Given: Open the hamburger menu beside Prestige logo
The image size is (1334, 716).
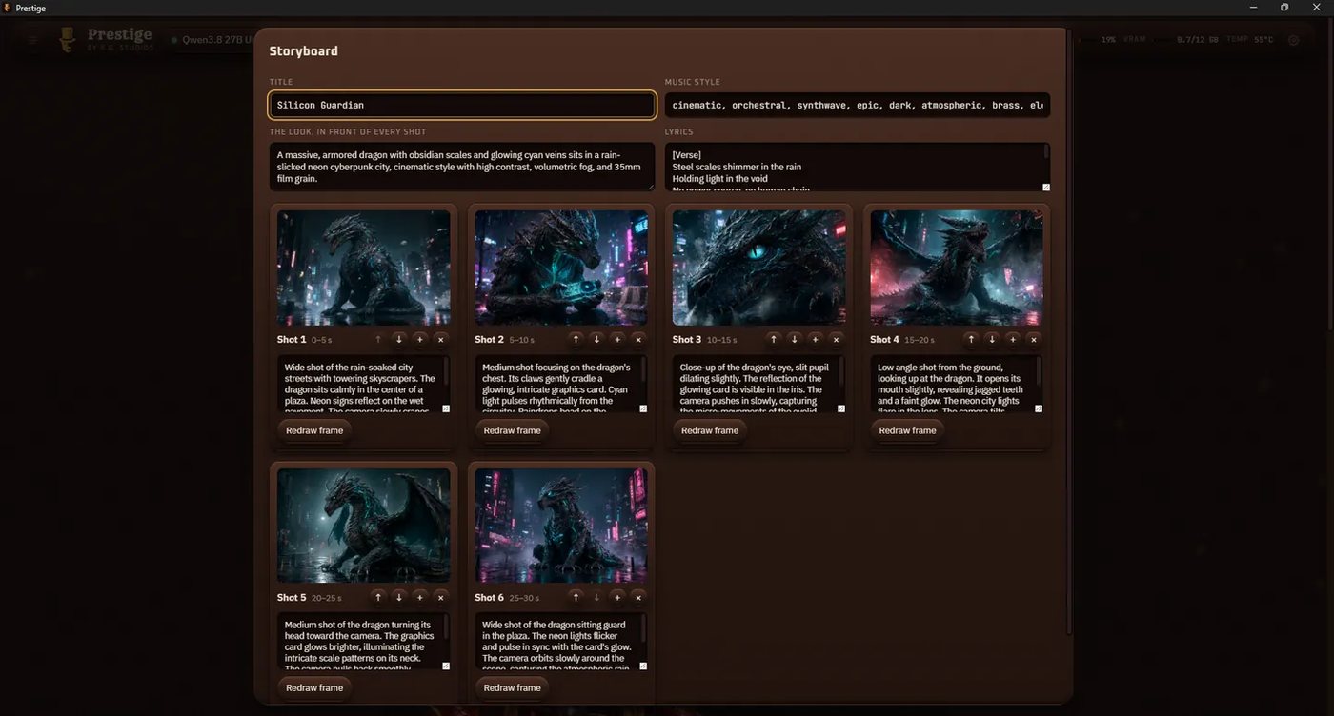Looking at the screenshot, I should coord(32,40).
